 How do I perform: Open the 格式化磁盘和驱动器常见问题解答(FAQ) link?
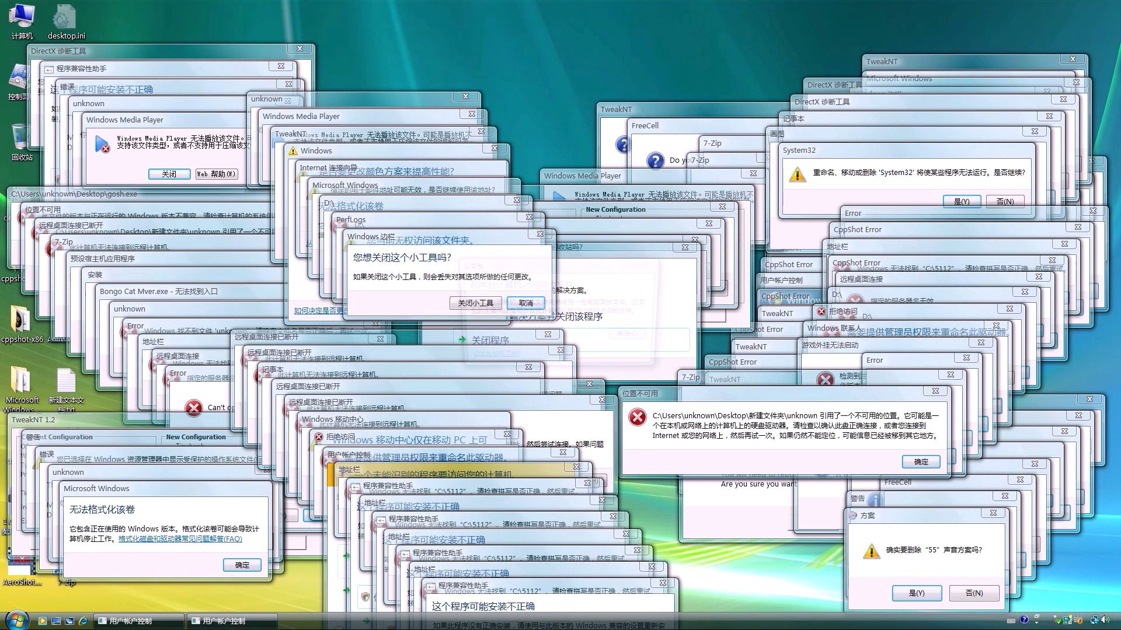click(180, 538)
